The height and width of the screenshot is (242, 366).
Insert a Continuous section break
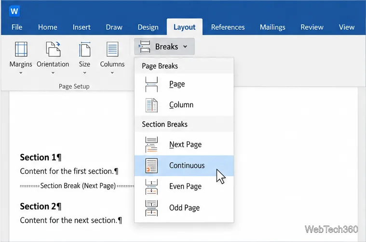(x=184, y=166)
